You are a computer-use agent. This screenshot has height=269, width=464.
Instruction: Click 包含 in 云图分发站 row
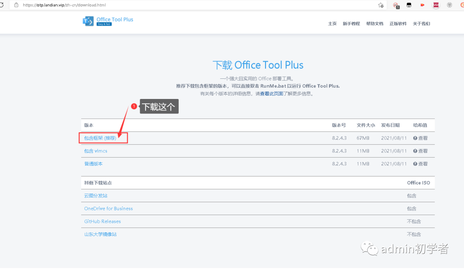tap(412, 196)
